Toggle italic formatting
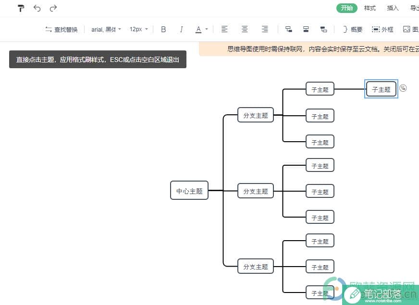Screen dimensions: 419x305 [182, 29]
